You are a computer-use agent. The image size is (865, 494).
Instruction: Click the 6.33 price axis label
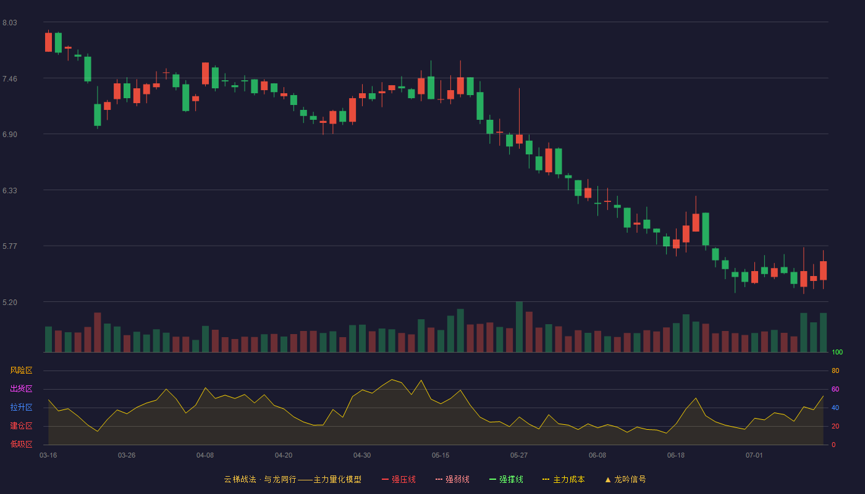10,191
